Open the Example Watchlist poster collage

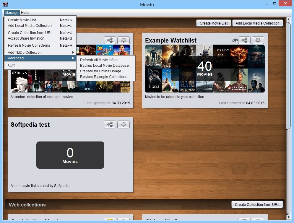pyautogui.click(x=205, y=69)
